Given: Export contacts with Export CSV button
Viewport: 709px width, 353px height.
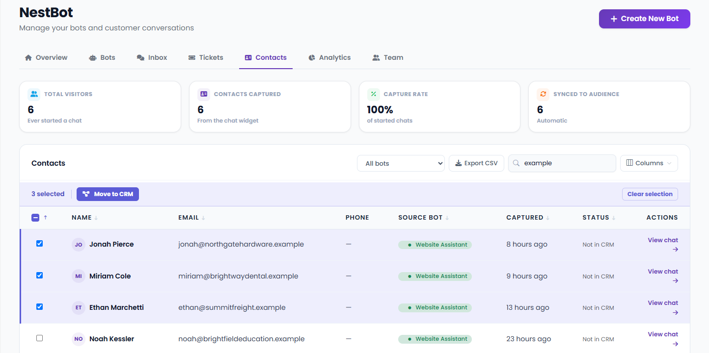Looking at the screenshot, I should point(476,163).
